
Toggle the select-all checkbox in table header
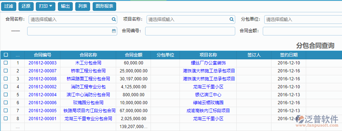click(x=6, y=55)
